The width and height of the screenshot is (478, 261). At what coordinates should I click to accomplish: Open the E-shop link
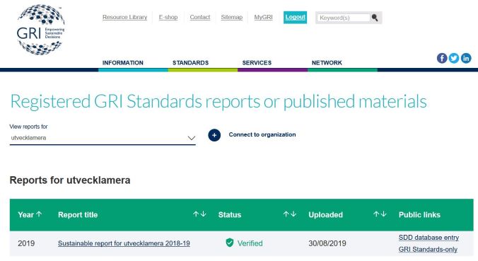(168, 18)
